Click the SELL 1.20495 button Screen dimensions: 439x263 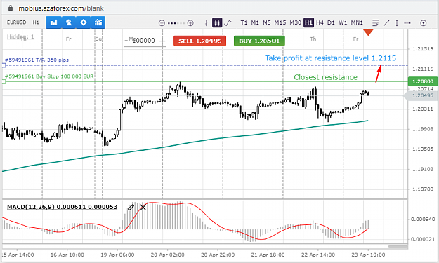(200, 41)
